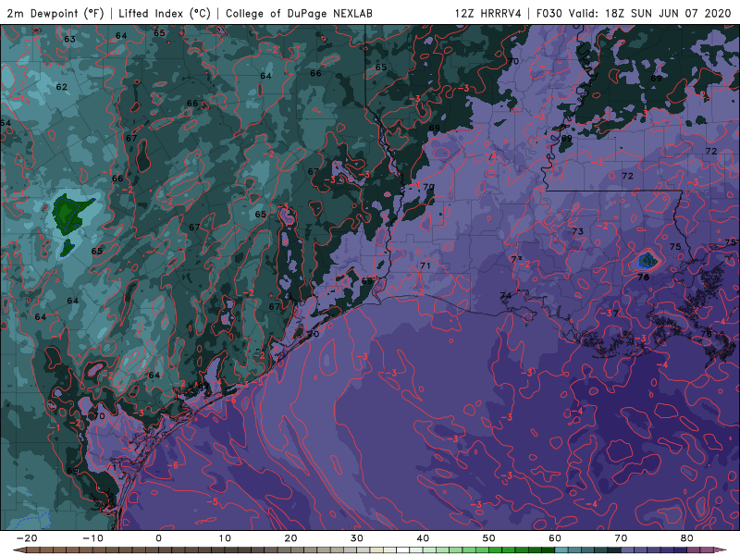Click the -10 label on the color scale
This screenshot has width=740, height=555.
tap(92, 538)
